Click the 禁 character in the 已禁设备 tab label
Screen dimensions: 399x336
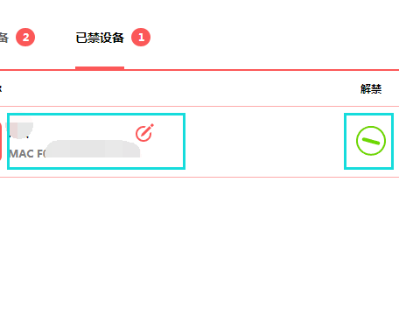94,38
